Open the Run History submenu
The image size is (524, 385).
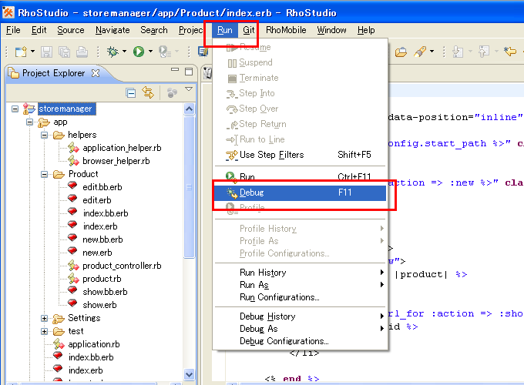pyautogui.click(x=300, y=273)
